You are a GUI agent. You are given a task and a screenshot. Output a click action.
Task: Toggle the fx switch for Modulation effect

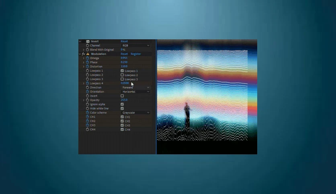coord(84,54)
